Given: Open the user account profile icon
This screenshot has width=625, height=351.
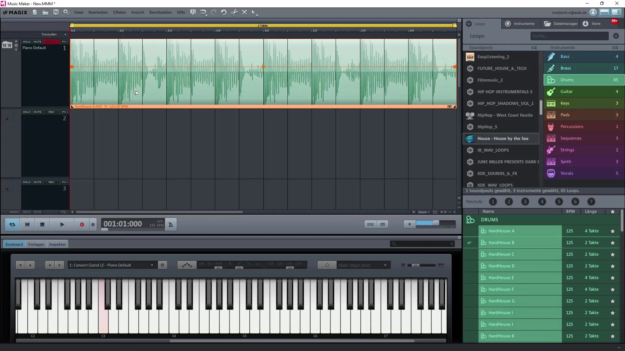Looking at the screenshot, I should pyautogui.click(x=593, y=12).
